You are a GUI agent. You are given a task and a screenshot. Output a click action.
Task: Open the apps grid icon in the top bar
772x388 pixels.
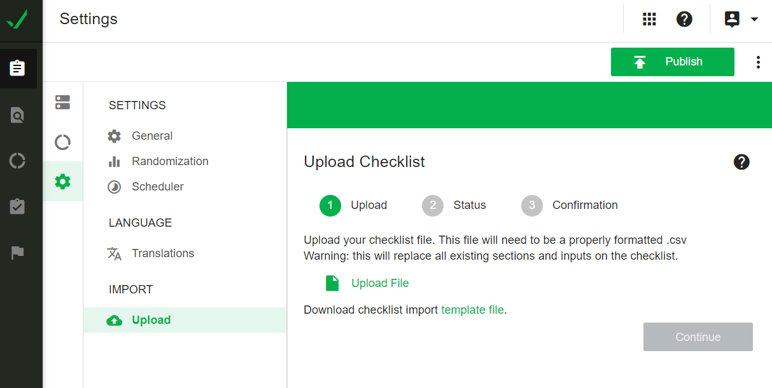(x=649, y=18)
